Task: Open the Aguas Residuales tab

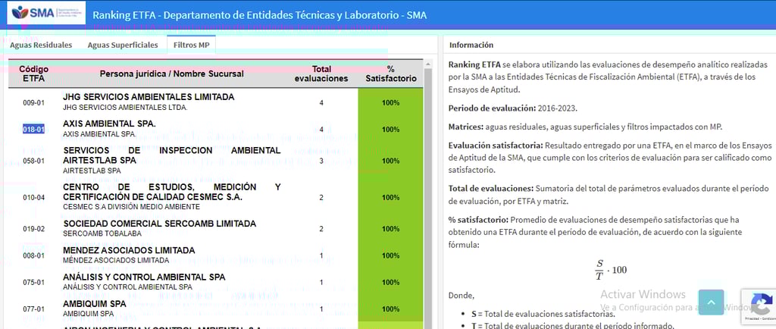Action: click(x=41, y=45)
